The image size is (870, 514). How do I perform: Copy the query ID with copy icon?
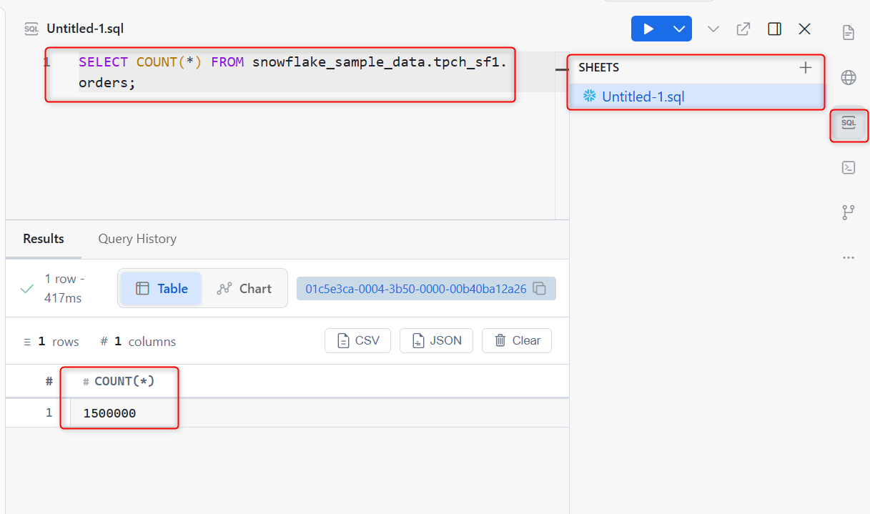(x=540, y=289)
